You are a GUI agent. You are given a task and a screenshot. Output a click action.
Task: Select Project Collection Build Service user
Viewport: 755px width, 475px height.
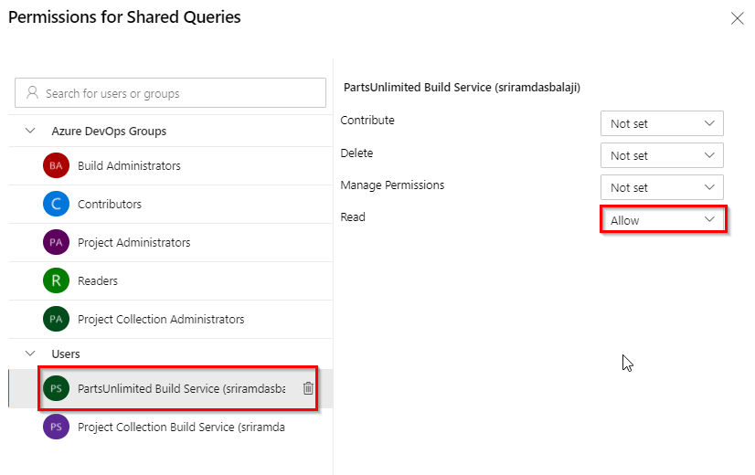(x=170, y=427)
